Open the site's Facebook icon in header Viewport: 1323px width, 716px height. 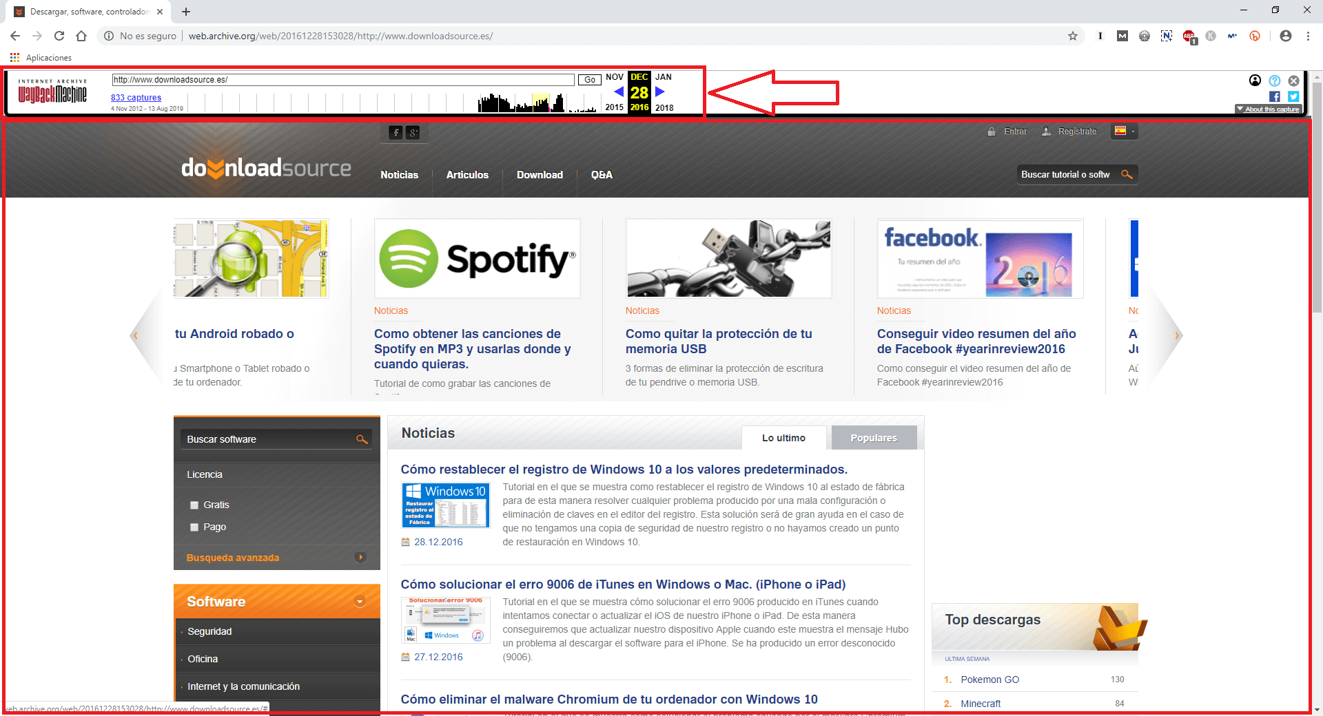[396, 132]
